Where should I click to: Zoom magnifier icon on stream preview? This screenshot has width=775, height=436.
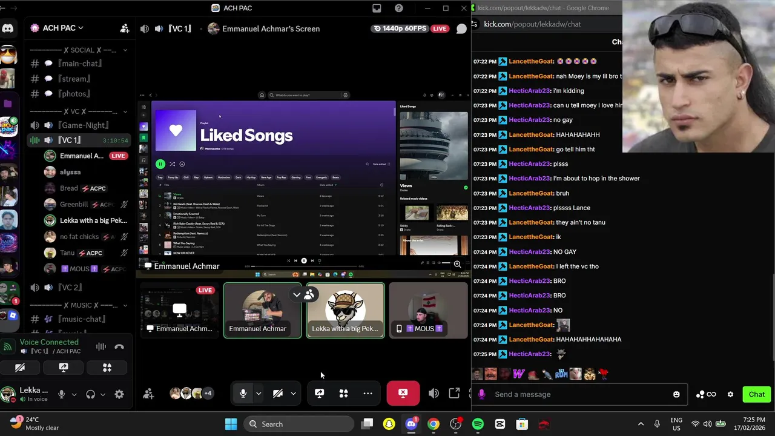[457, 264]
